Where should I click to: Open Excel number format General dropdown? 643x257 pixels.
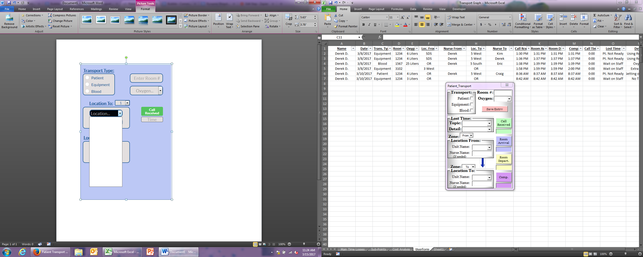tap(510, 17)
